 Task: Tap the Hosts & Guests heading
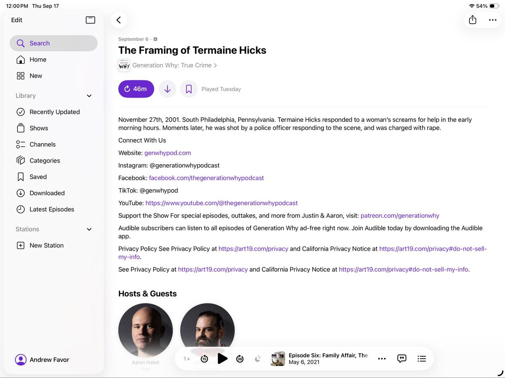point(147,294)
